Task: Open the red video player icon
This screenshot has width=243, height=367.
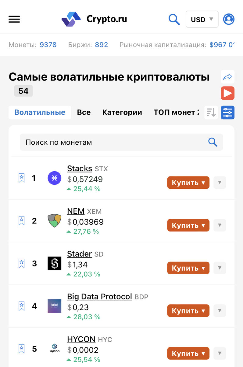Action: point(227,93)
